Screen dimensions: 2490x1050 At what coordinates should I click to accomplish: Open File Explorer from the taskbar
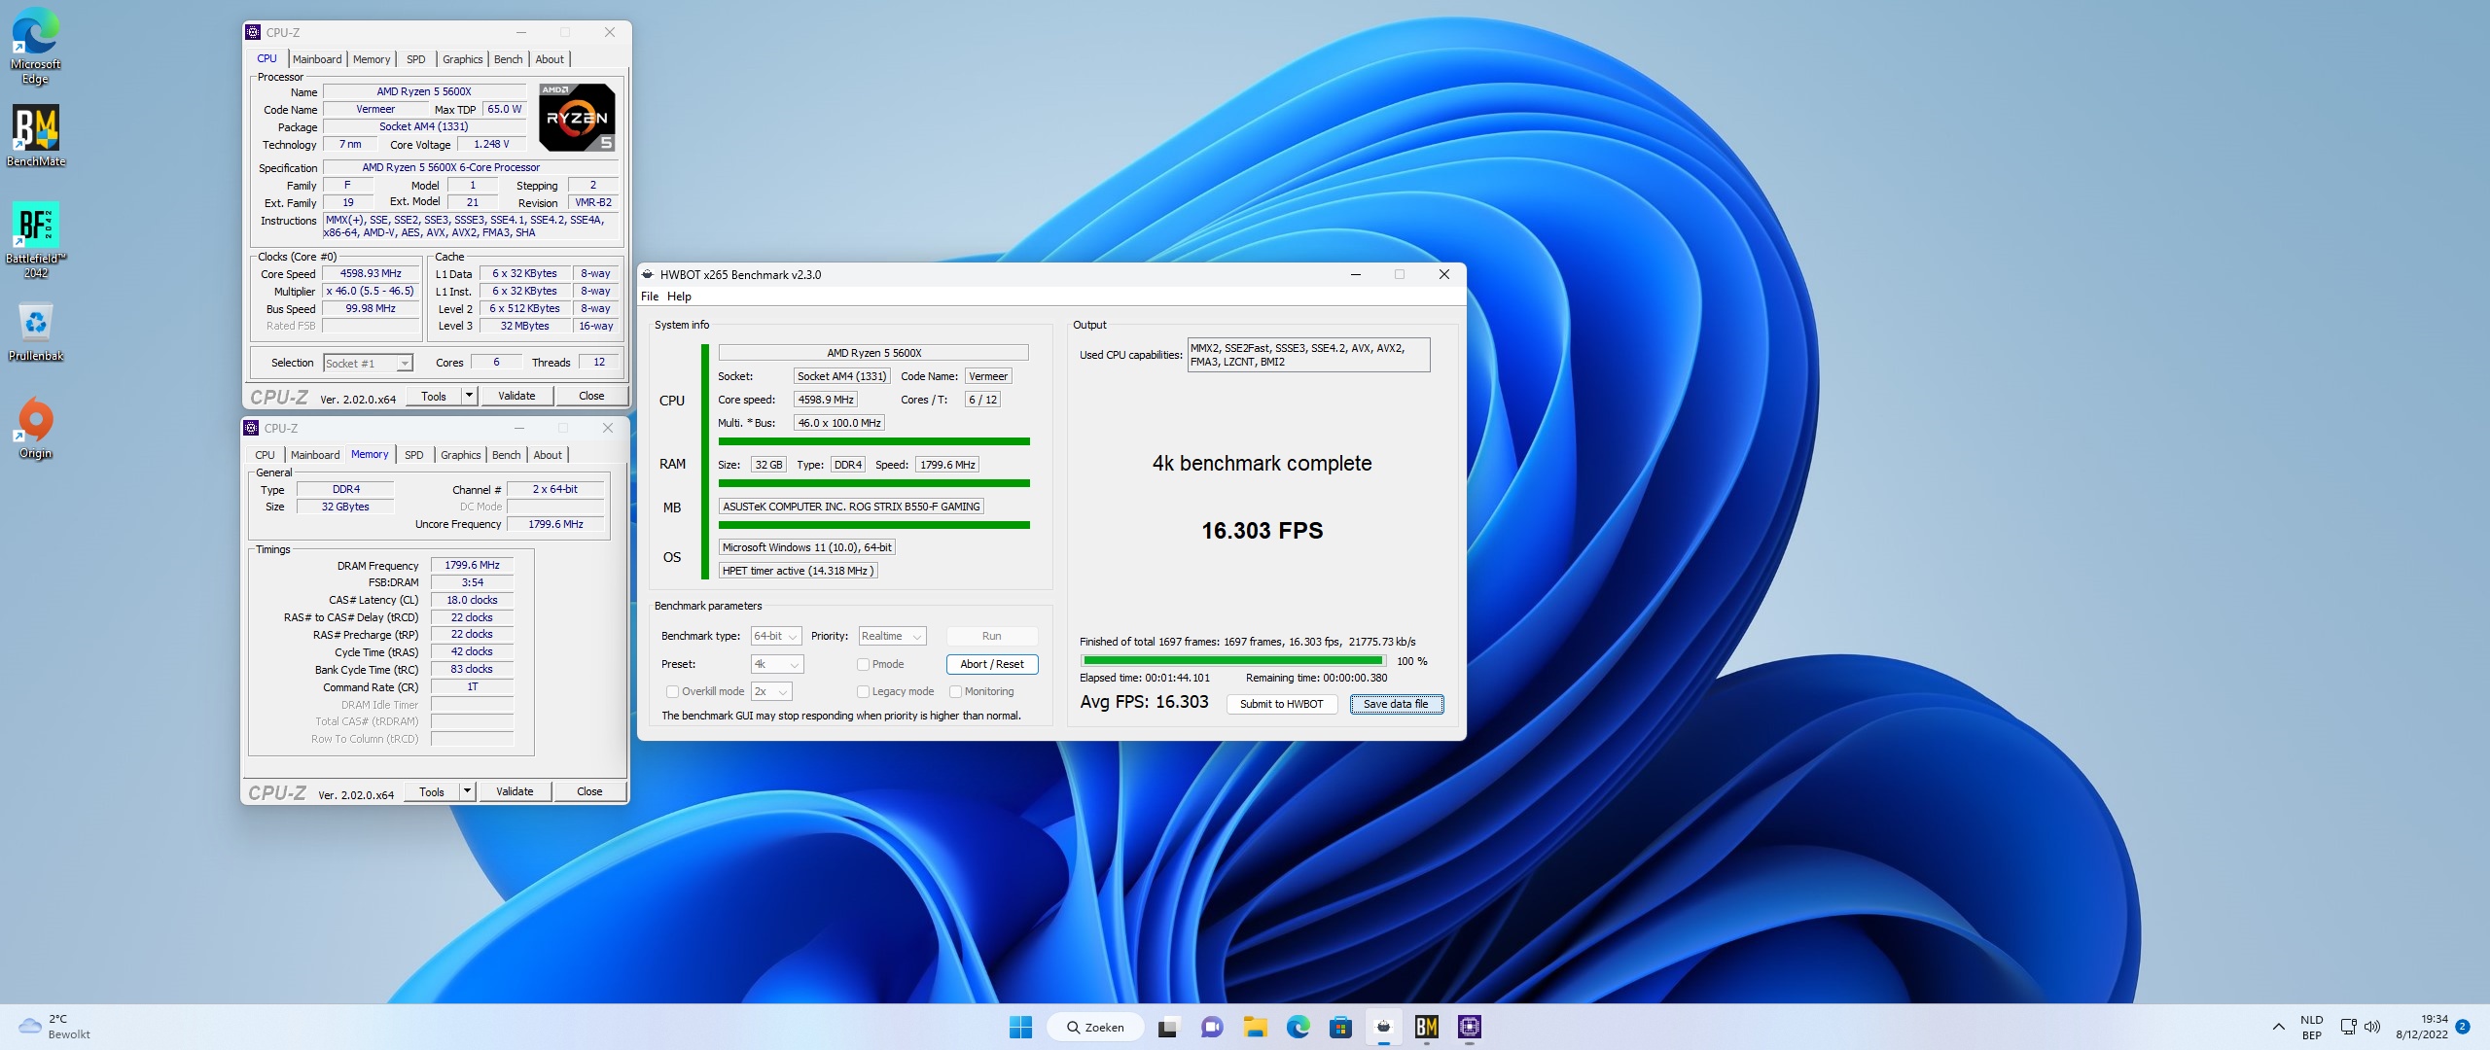(x=1255, y=1027)
